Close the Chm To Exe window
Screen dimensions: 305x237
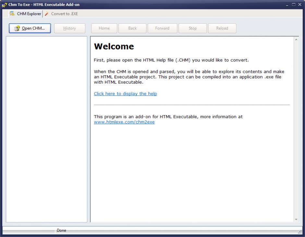pos(300,5)
